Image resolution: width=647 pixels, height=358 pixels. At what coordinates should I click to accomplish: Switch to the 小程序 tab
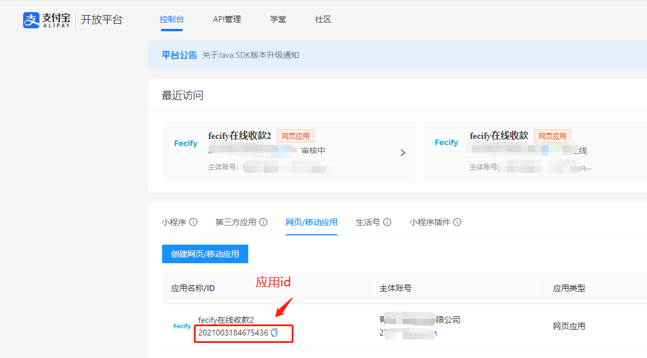pyautogui.click(x=174, y=222)
